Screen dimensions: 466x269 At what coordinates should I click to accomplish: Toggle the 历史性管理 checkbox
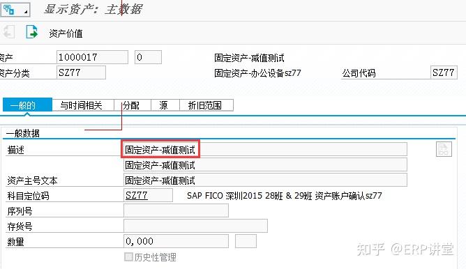[x=128, y=257]
